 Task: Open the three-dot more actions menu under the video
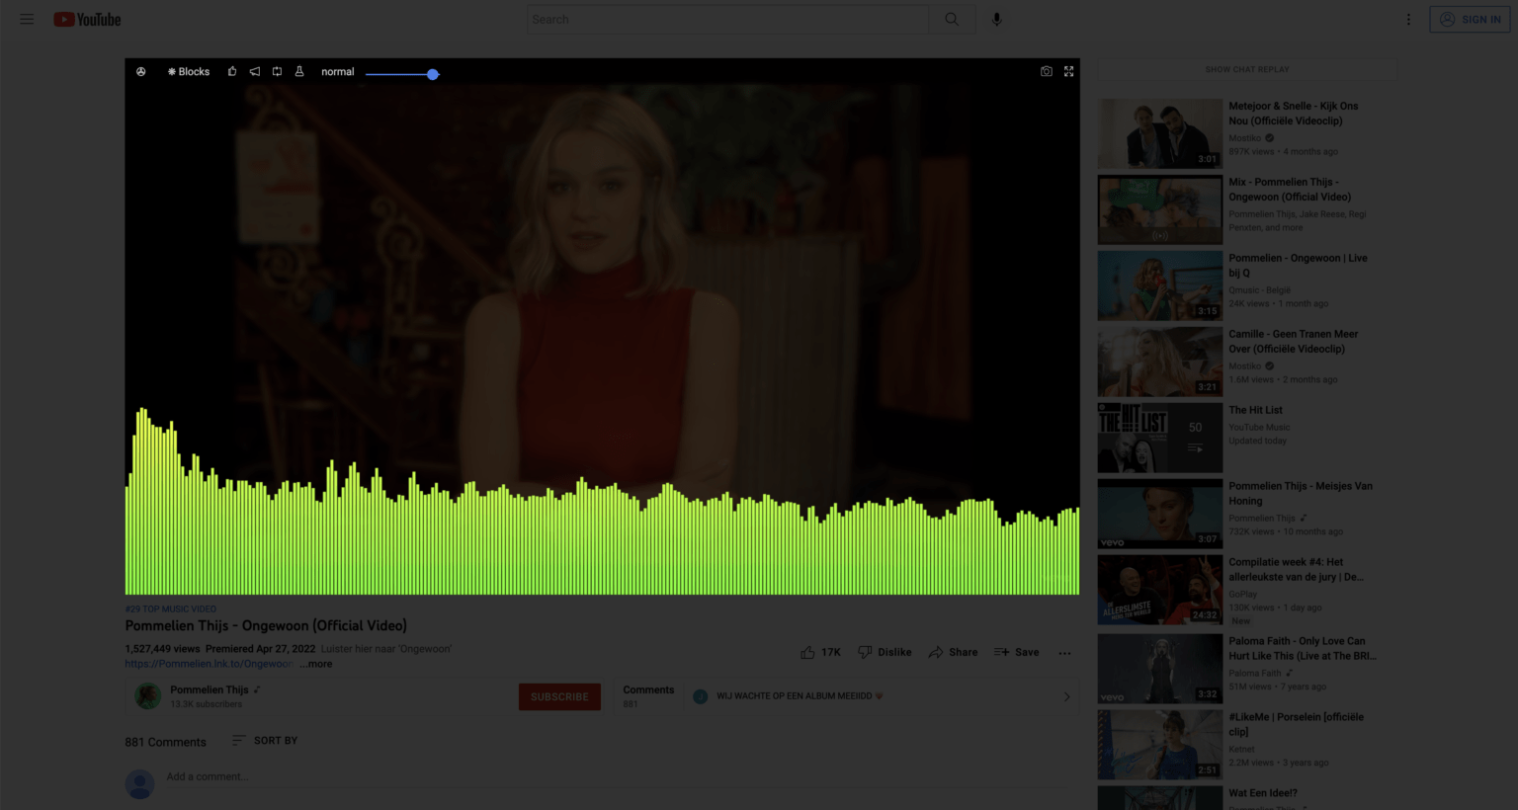click(x=1064, y=652)
